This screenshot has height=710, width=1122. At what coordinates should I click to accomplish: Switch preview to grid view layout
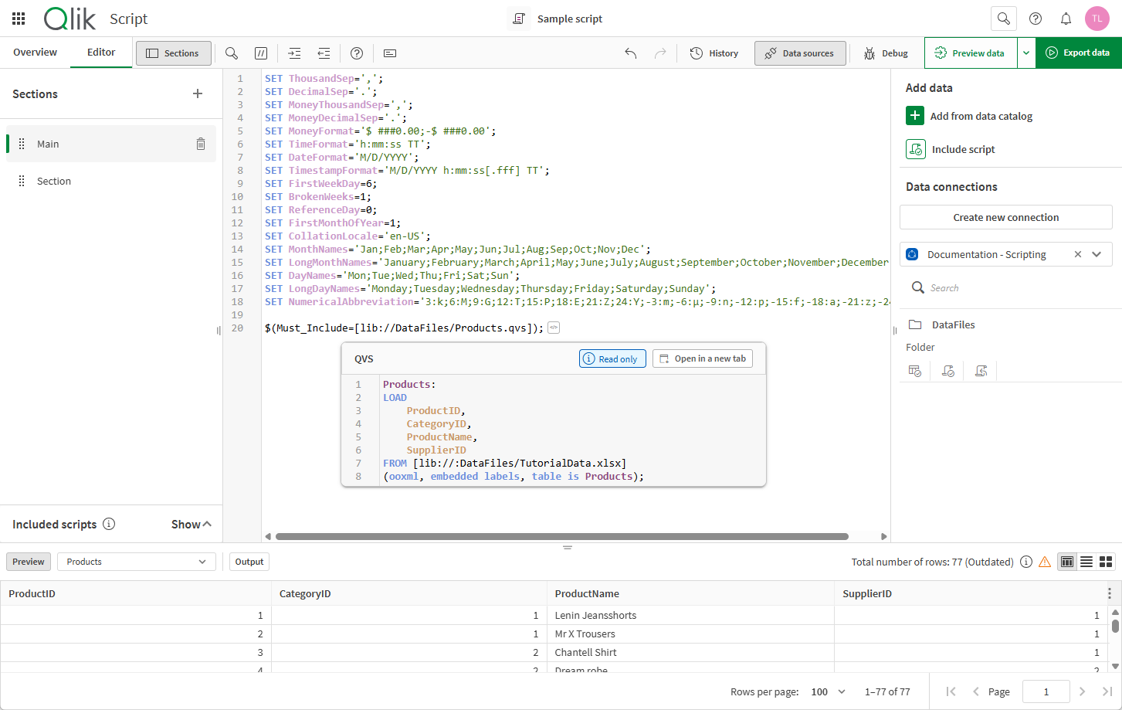point(1107,562)
